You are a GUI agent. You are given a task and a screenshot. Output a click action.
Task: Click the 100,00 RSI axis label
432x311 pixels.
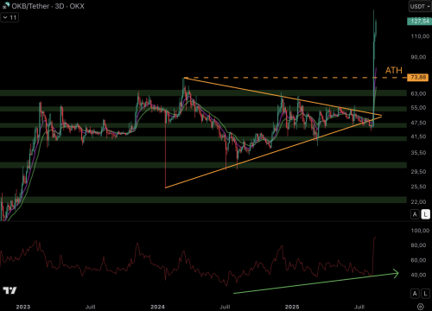(x=420, y=231)
